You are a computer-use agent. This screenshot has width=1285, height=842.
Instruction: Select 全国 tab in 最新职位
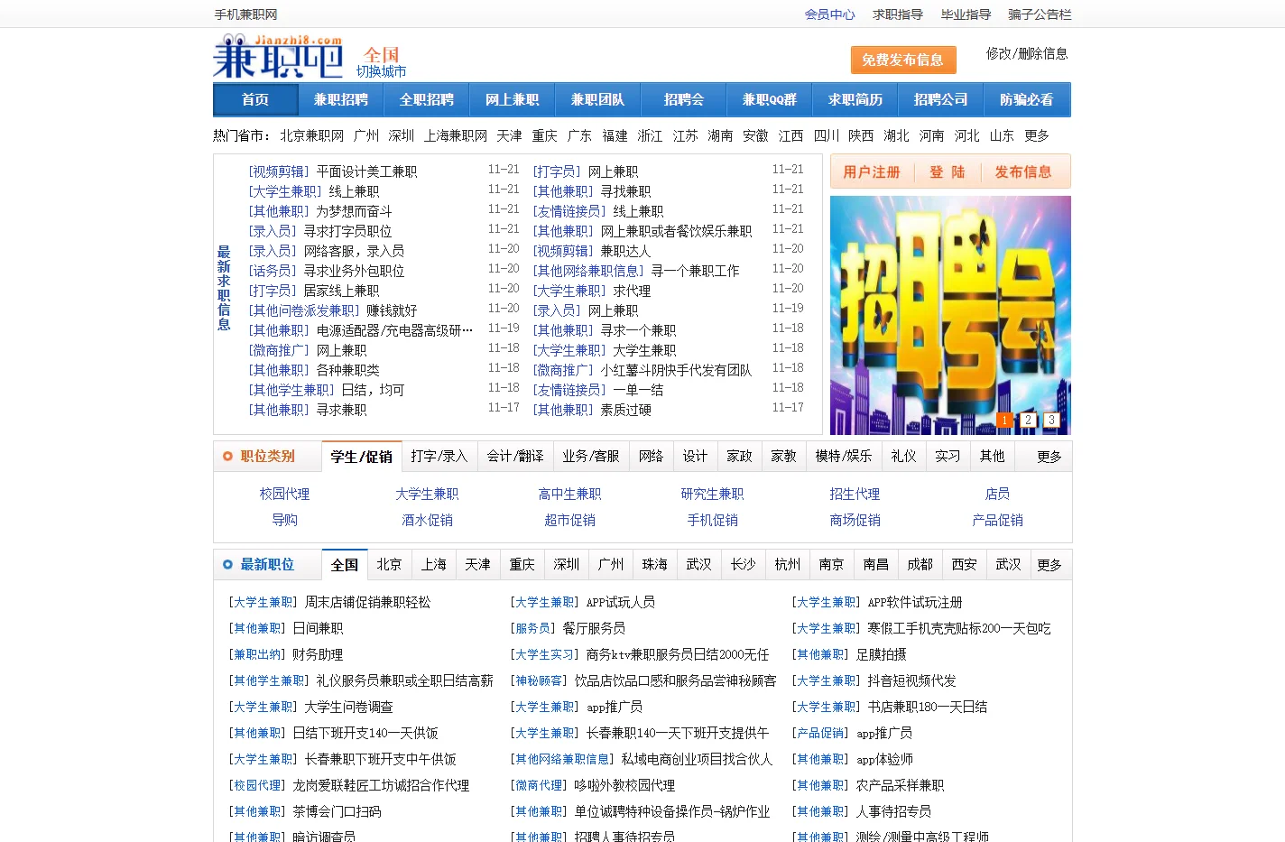click(x=345, y=565)
